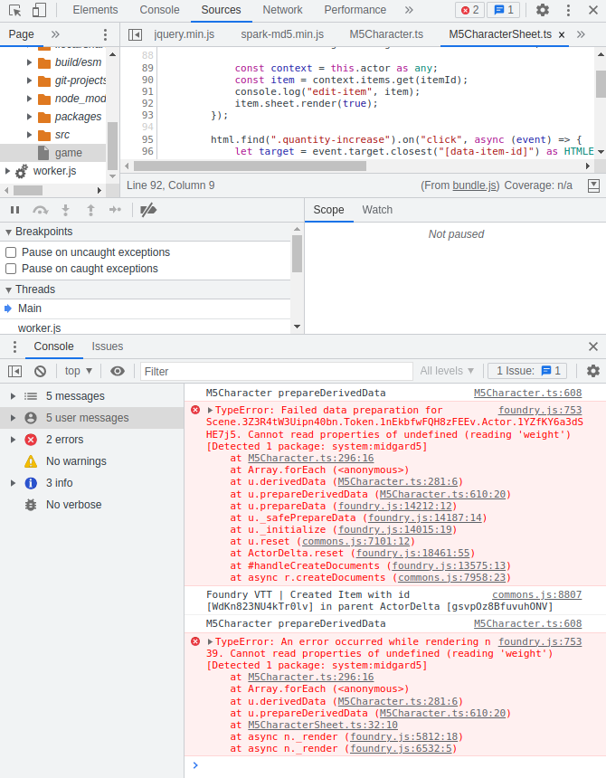Open the All levels log dropdown
This screenshot has width=606, height=778.
pos(447,371)
